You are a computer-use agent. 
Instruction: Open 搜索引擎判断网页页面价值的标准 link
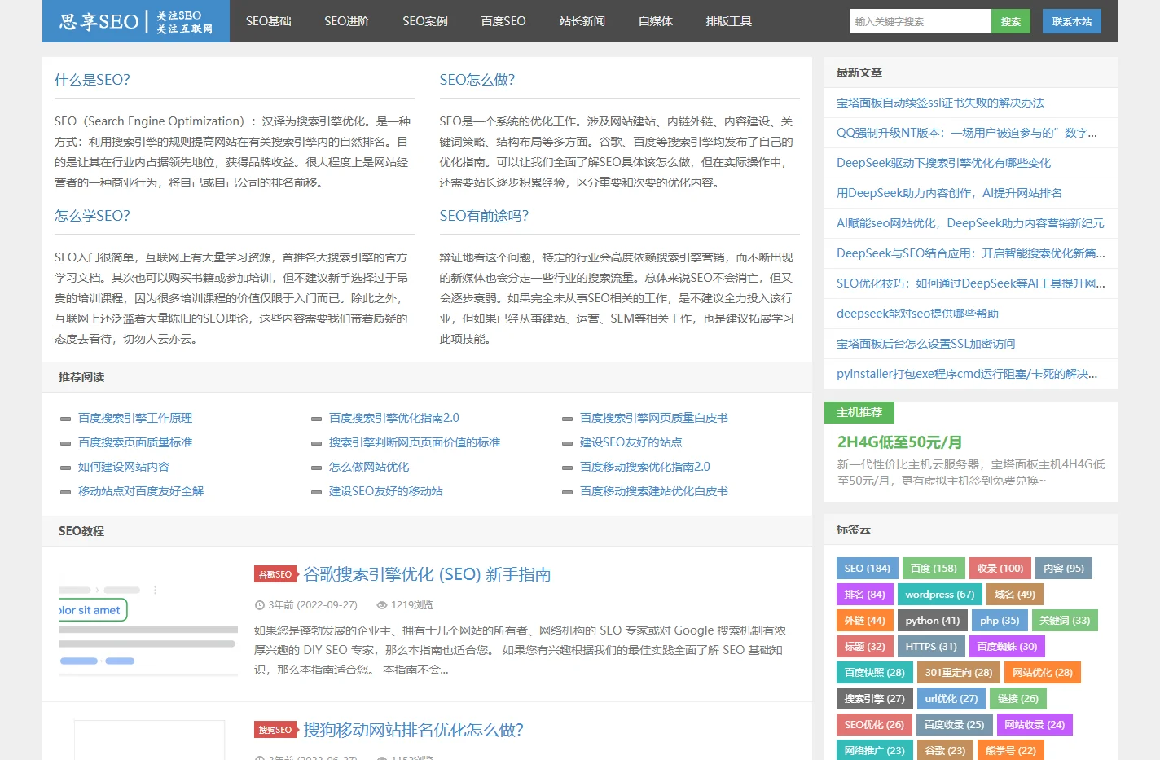point(415,442)
